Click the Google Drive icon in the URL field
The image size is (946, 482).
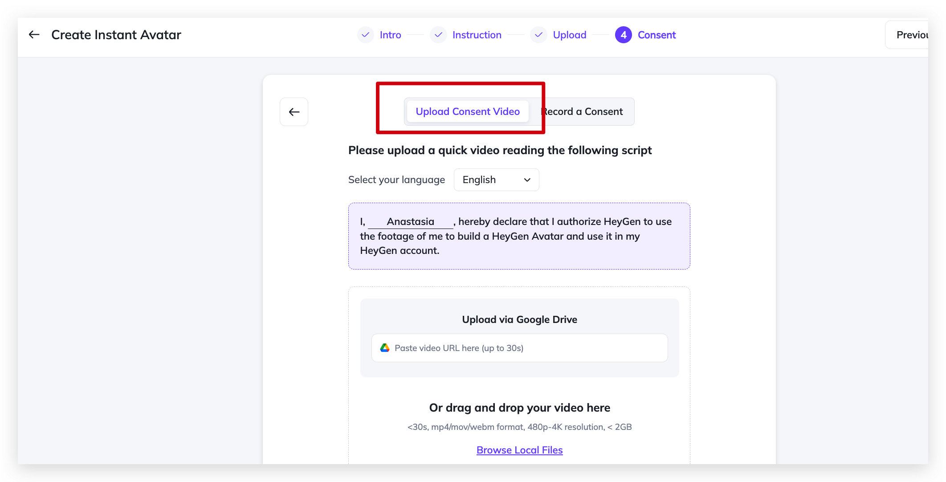(385, 348)
